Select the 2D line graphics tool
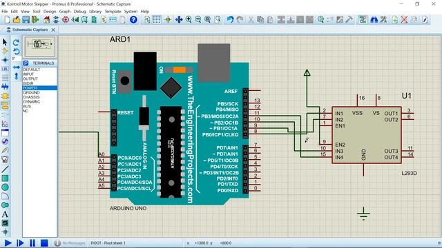The height and width of the screenshot is (248, 442). coord(5,169)
